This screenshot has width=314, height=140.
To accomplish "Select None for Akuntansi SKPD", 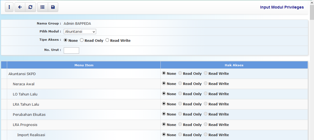I will [x=164, y=73].
